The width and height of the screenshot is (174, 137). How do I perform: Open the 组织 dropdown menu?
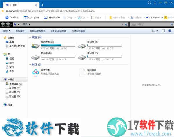tap(6, 31)
